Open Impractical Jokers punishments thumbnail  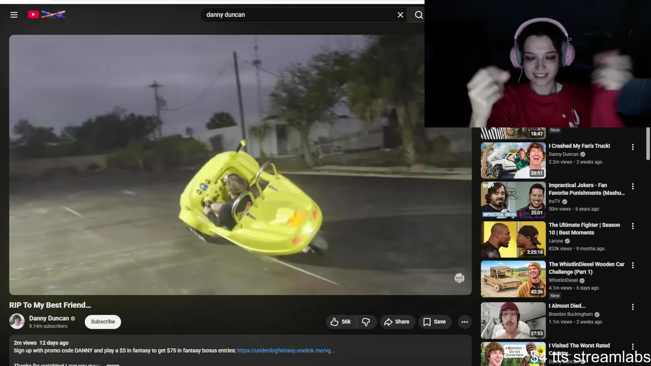point(513,200)
